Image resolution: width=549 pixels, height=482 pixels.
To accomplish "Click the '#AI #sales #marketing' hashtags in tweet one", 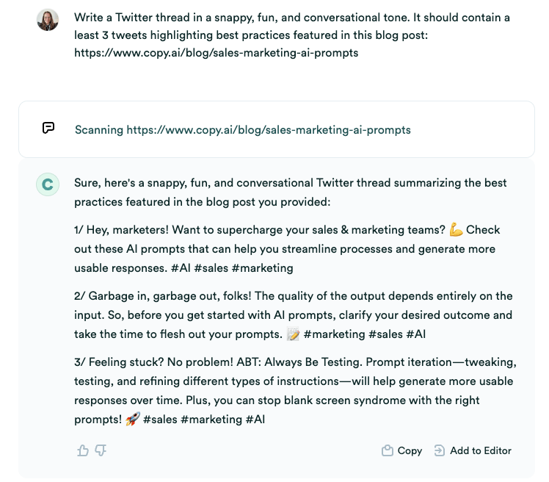I will click(x=232, y=268).
